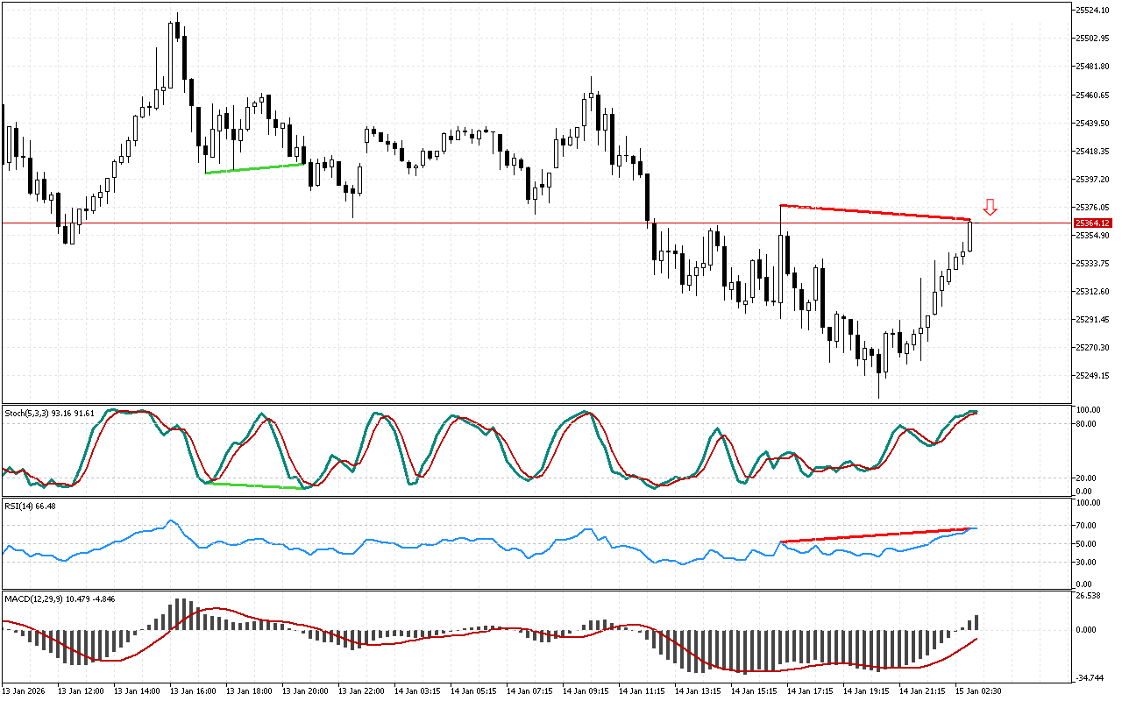1122x701 pixels.
Task: Click the -34.744 value on MACD scale
Action: [1090, 678]
